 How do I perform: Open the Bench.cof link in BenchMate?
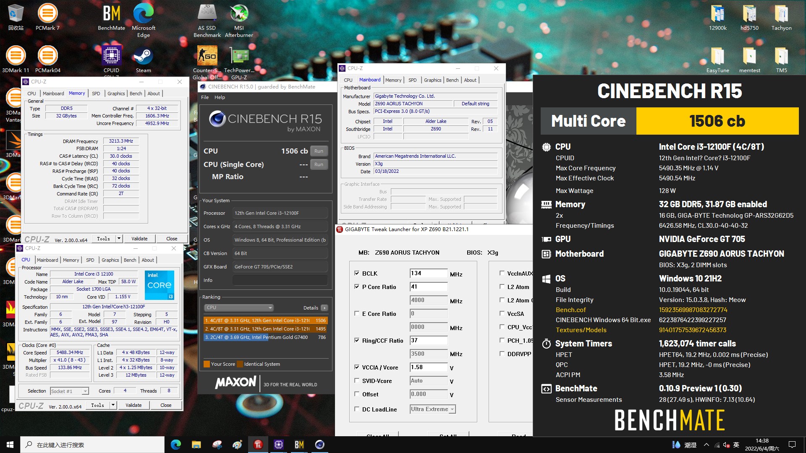[570, 310]
